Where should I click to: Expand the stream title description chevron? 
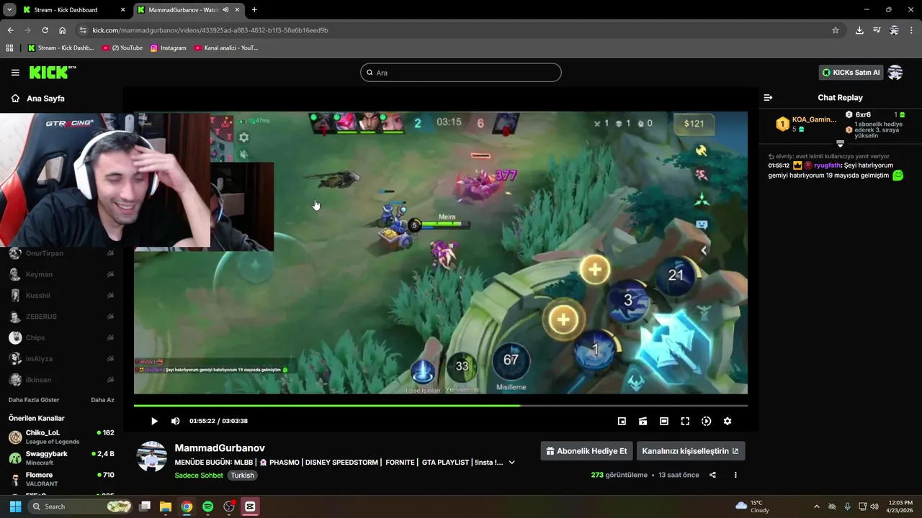point(511,463)
